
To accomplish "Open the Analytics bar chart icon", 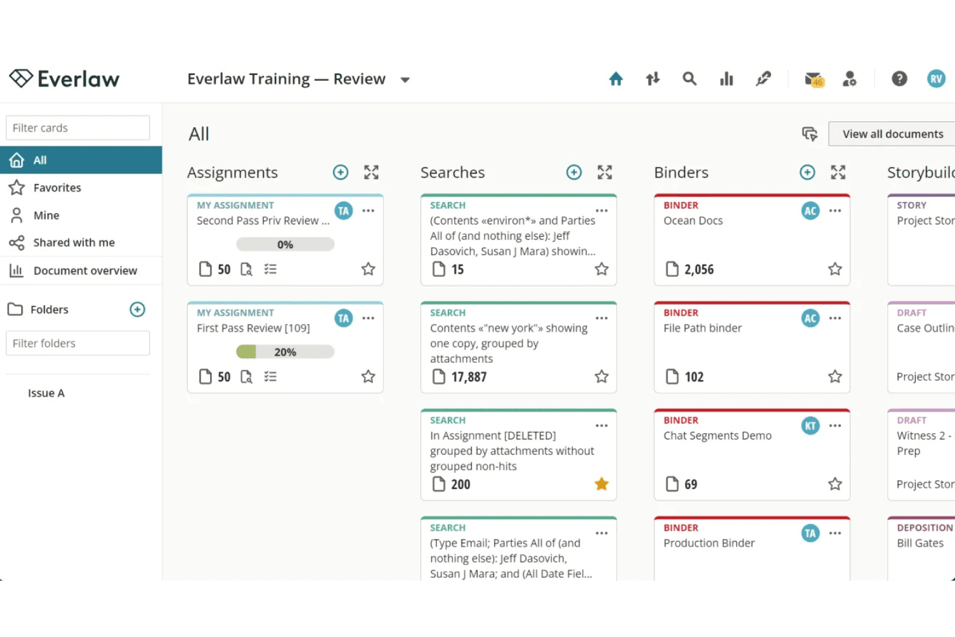I will (727, 79).
